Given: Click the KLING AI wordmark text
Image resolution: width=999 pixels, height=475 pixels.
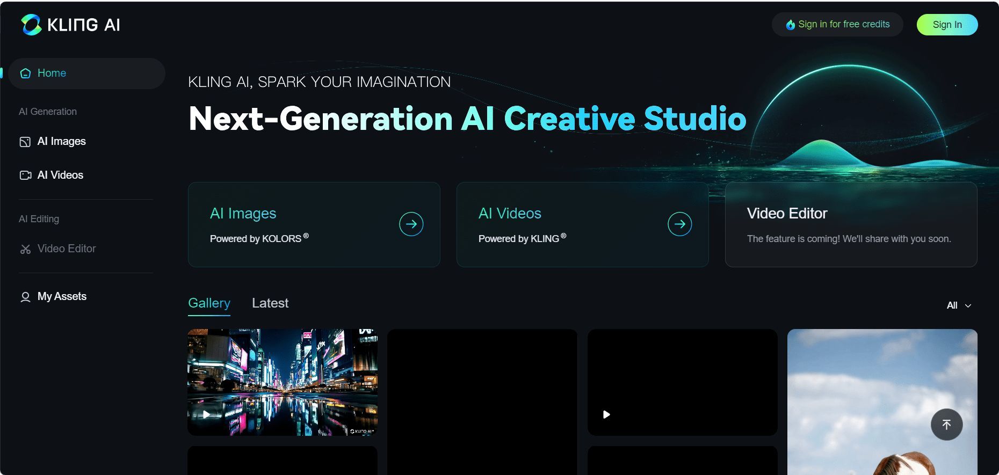Looking at the screenshot, I should [x=84, y=25].
